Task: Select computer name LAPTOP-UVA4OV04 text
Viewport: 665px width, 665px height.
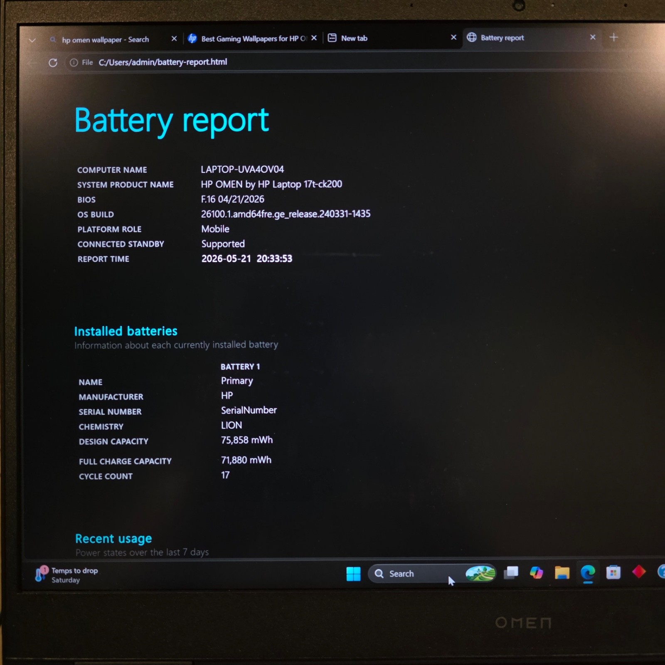Action: pos(242,170)
